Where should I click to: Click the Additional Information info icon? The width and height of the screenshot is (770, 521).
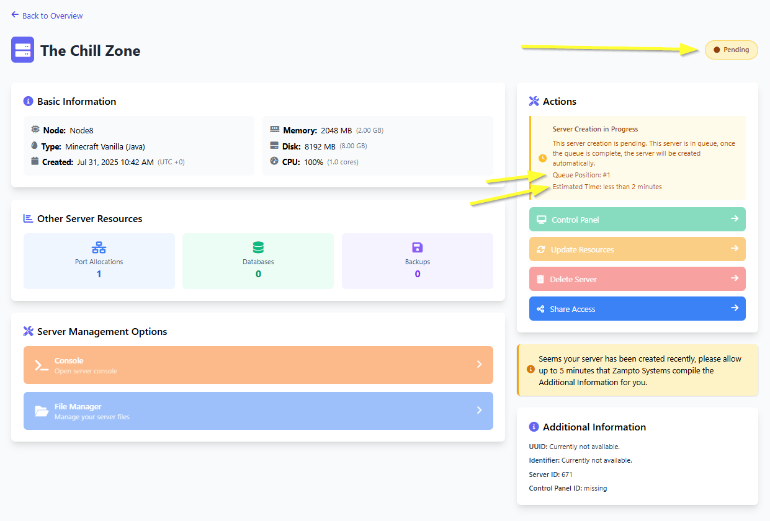534,427
